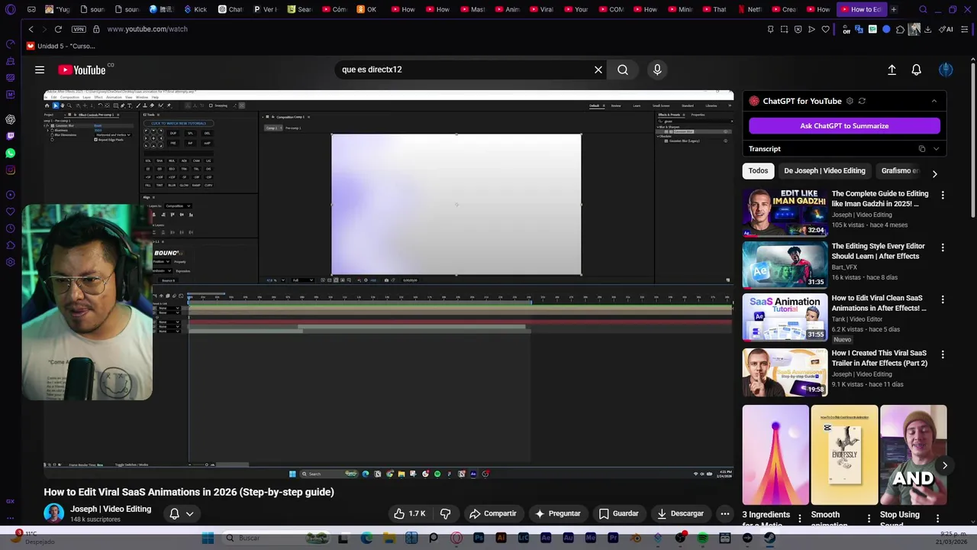The height and width of the screenshot is (550, 977).
Task: Open Instagram in the Opera sidebar
Action: (x=10, y=170)
